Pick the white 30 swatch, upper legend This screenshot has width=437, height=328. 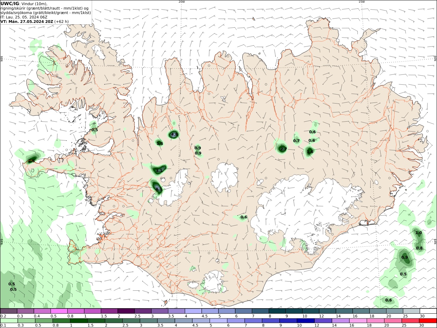[428, 311]
